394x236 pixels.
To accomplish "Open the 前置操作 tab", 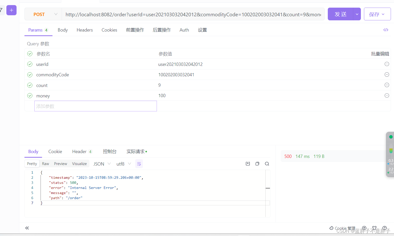I will [135, 30].
